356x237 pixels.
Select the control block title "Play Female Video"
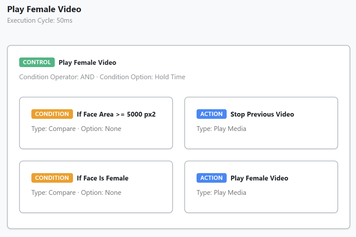click(87, 63)
